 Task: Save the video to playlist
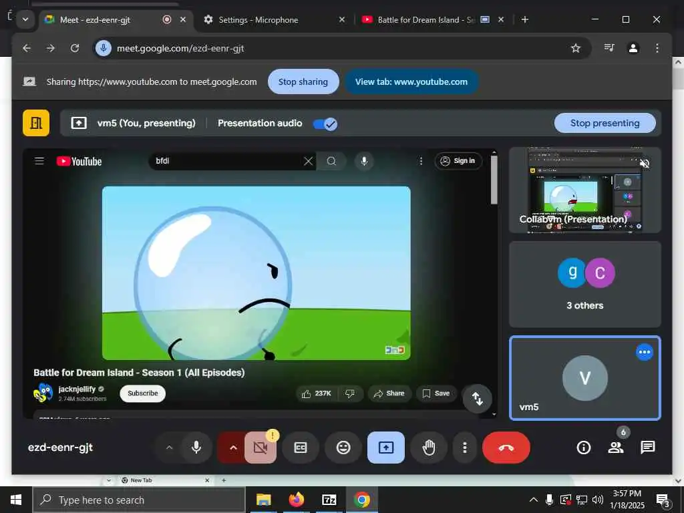point(436,393)
